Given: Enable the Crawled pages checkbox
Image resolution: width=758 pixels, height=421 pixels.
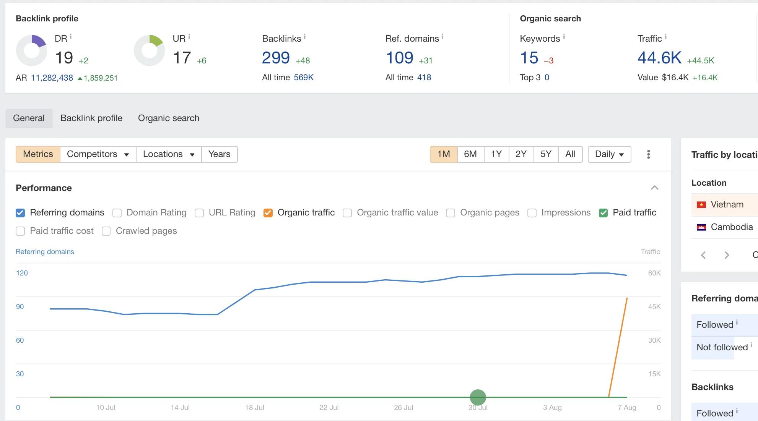Looking at the screenshot, I should tap(106, 231).
